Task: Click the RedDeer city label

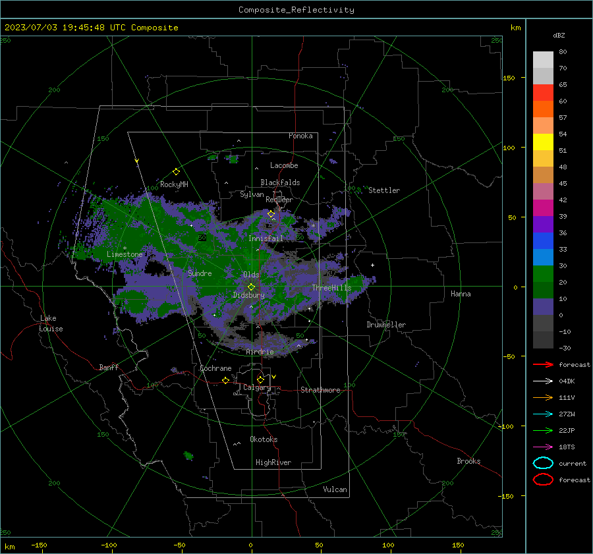Action: pyautogui.click(x=279, y=200)
